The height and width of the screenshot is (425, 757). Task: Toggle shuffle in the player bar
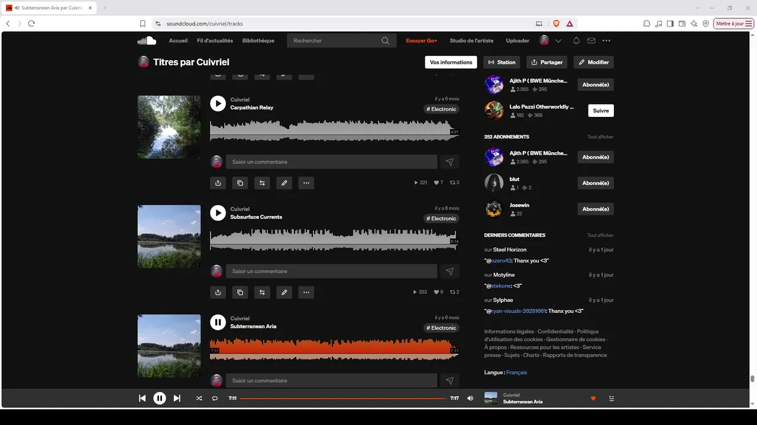[x=199, y=398]
